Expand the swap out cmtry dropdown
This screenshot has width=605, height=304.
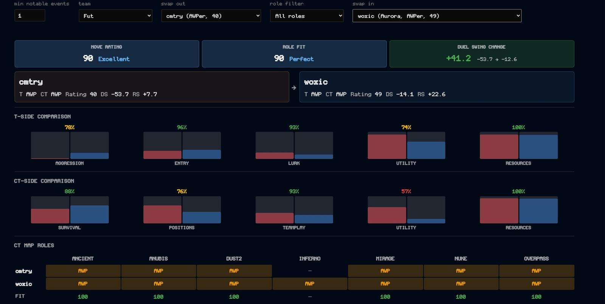point(211,16)
